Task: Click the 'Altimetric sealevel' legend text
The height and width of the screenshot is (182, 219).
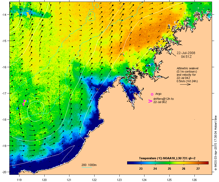Action: (x=187, y=68)
